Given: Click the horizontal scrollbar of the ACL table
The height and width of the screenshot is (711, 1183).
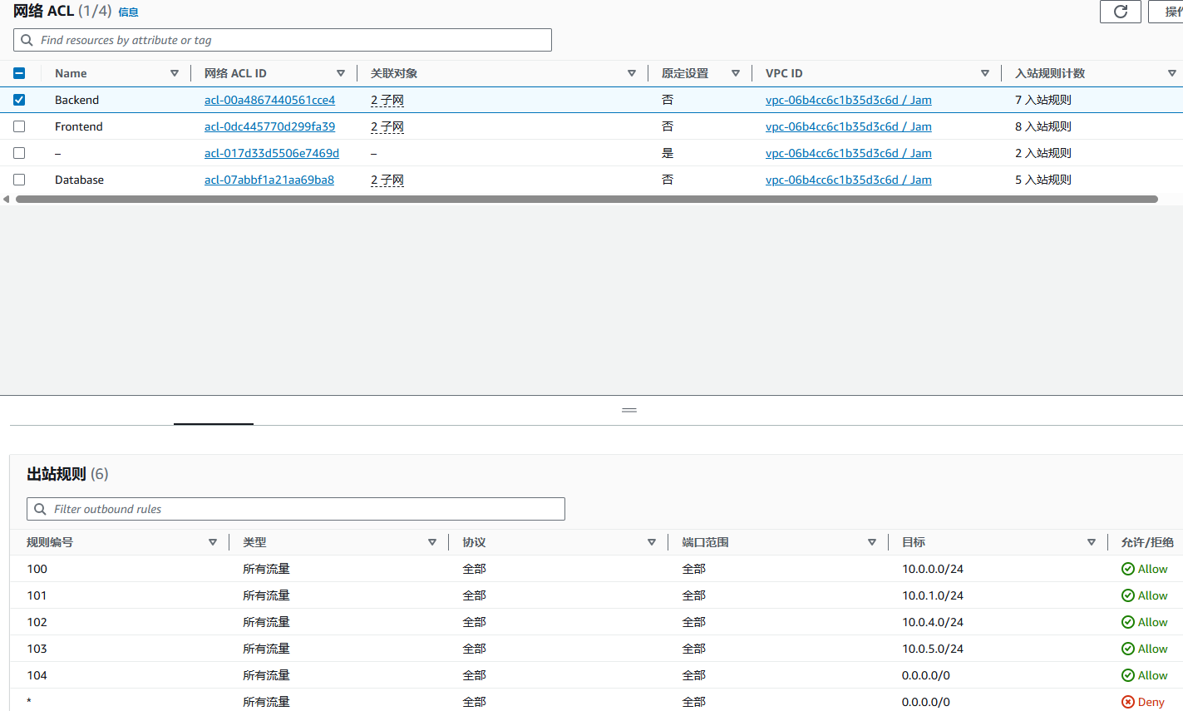Looking at the screenshot, I should point(587,200).
